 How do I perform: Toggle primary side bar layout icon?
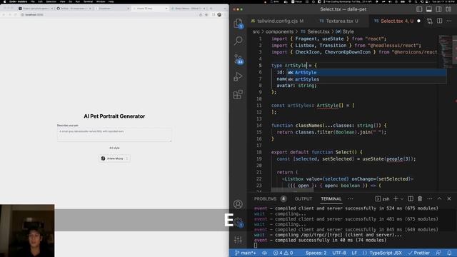[x=419, y=9]
